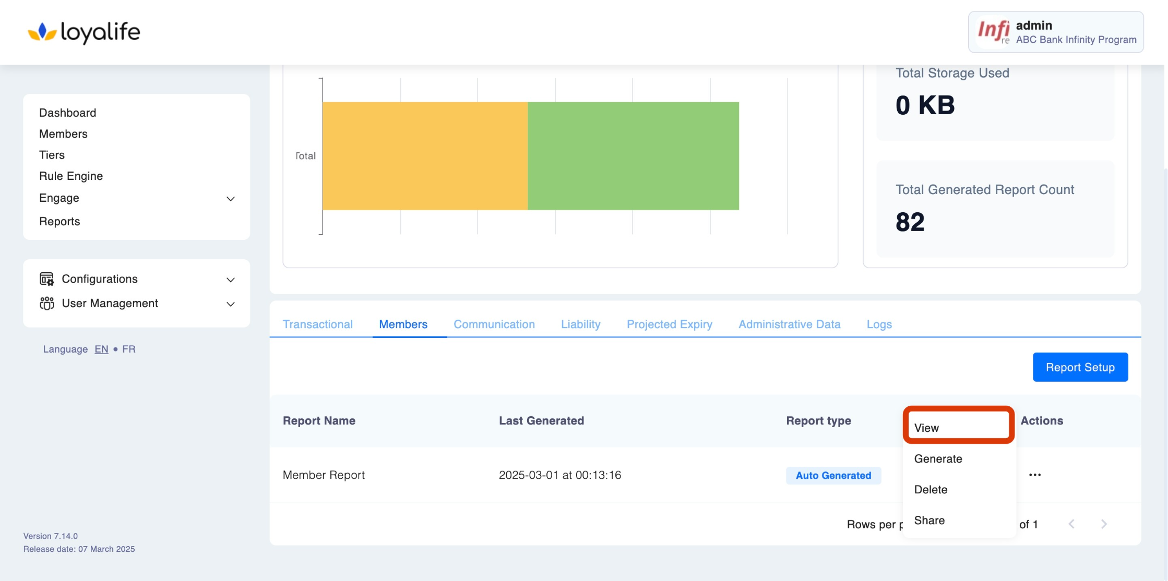This screenshot has height=581, width=1168.
Task: Open Rule Engine from the sidebar
Action: point(71,176)
